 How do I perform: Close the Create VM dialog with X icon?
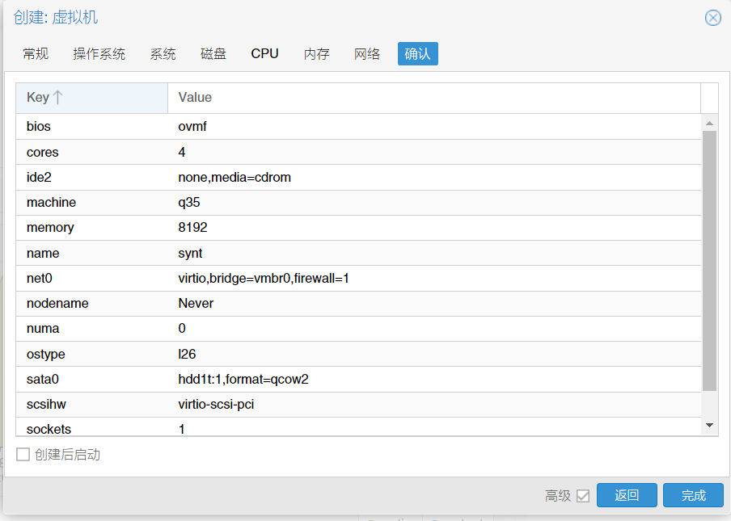pos(713,18)
